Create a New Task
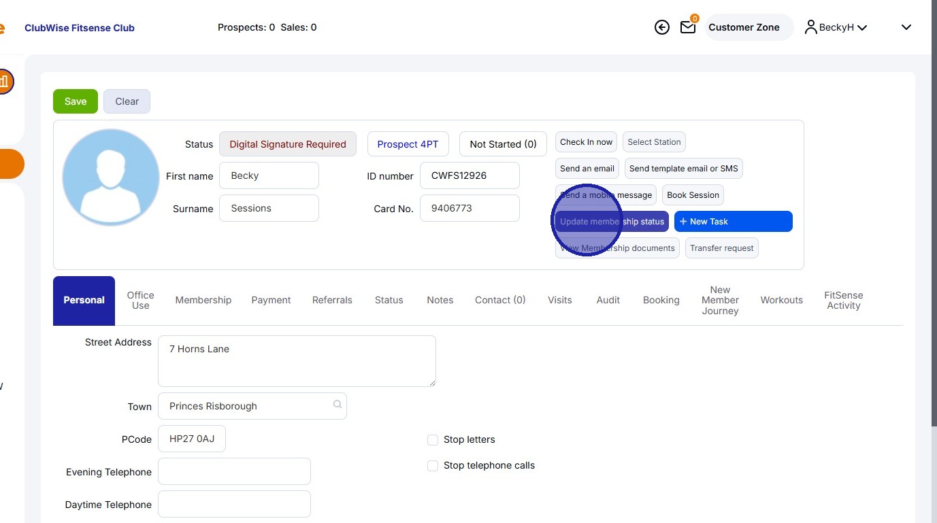 [x=733, y=221]
